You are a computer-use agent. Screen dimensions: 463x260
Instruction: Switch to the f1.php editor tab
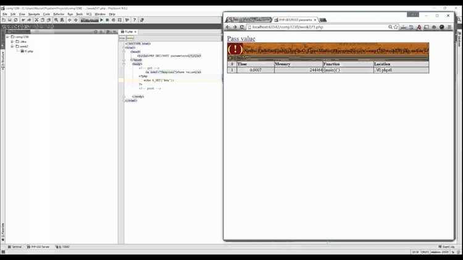pos(127,31)
